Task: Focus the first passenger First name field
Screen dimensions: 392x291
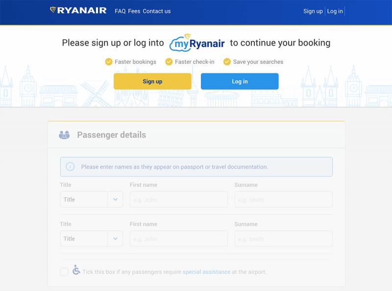Action: (179, 200)
